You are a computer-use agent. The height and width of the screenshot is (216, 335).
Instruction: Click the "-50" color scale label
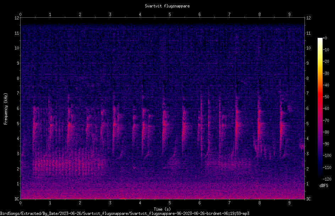(326, 97)
